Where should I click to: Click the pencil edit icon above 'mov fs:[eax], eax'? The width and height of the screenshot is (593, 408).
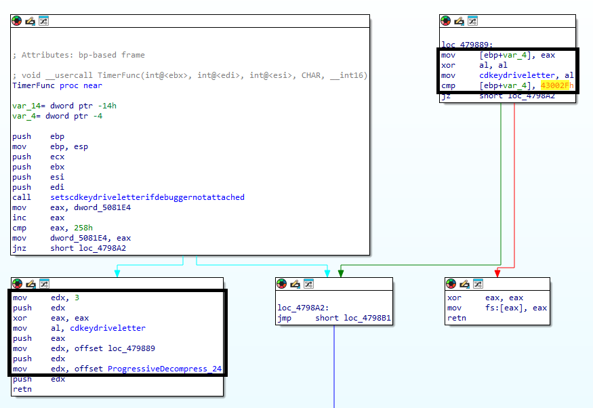click(464, 283)
